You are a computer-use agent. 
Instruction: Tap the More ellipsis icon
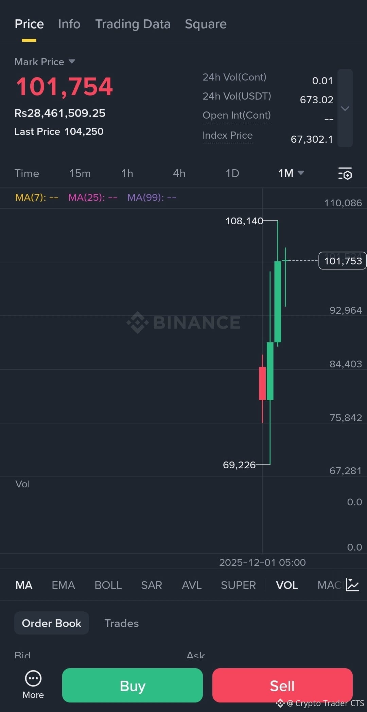coord(33,679)
